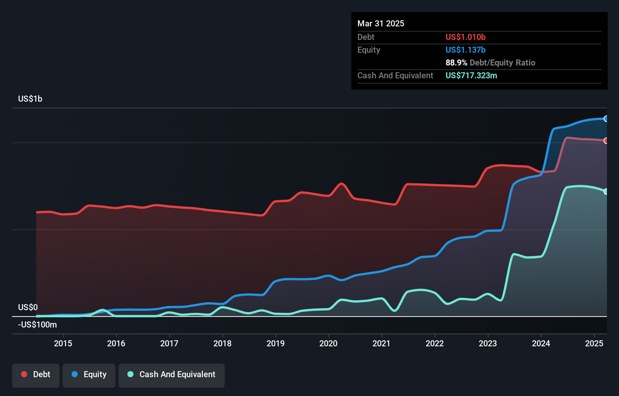Click the red Debt legend dot

(x=24, y=374)
